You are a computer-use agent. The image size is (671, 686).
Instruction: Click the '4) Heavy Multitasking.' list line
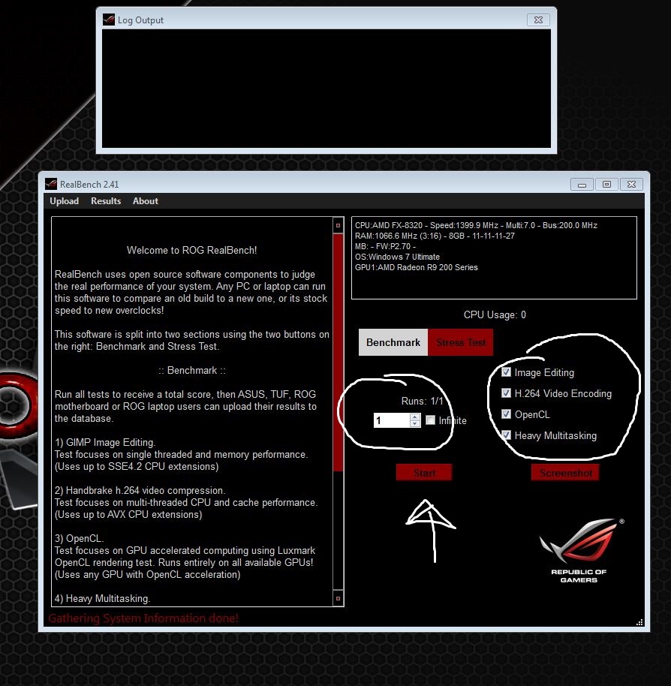click(102, 598)
